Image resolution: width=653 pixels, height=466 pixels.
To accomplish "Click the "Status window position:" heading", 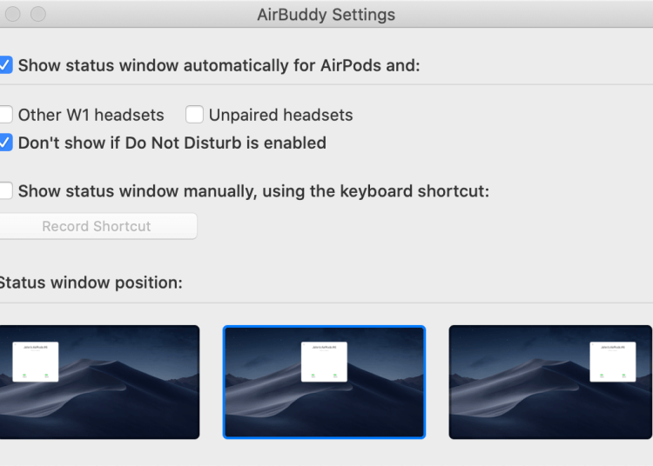I will [x=91, y=283].
